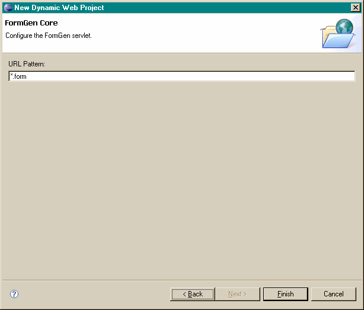Viewport: 364px width, 310px height.
Task: Click empty space right of '*.form' in field
Action: click(x=207, y=76)
